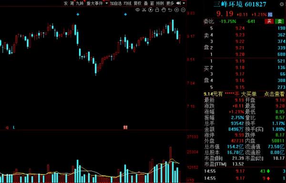Click the red Q marker at chart bottom
This screenshot has width=286, height=183.
pyautogui.click(x=7, y=127)
